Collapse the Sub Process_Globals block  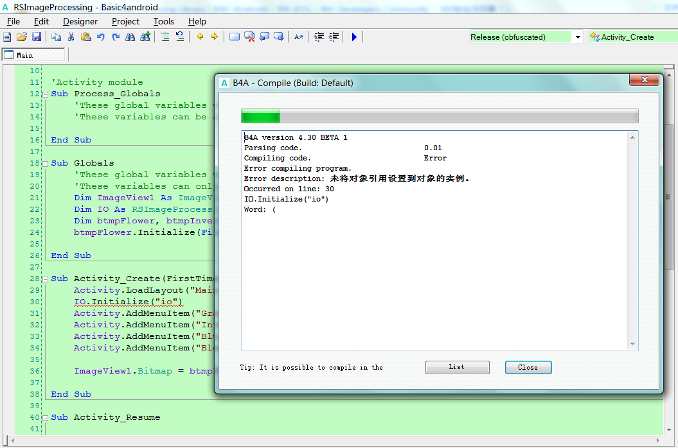[45, 94]
